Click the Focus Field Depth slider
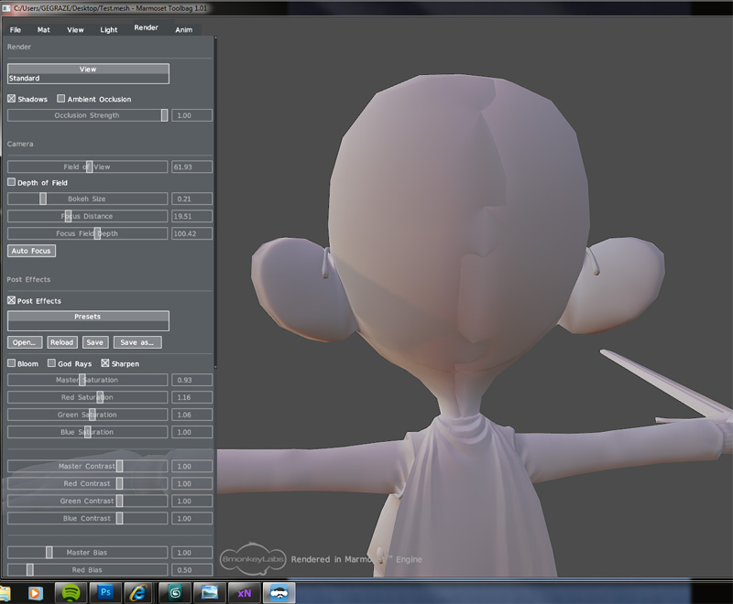733x604 pixels. 87,233
